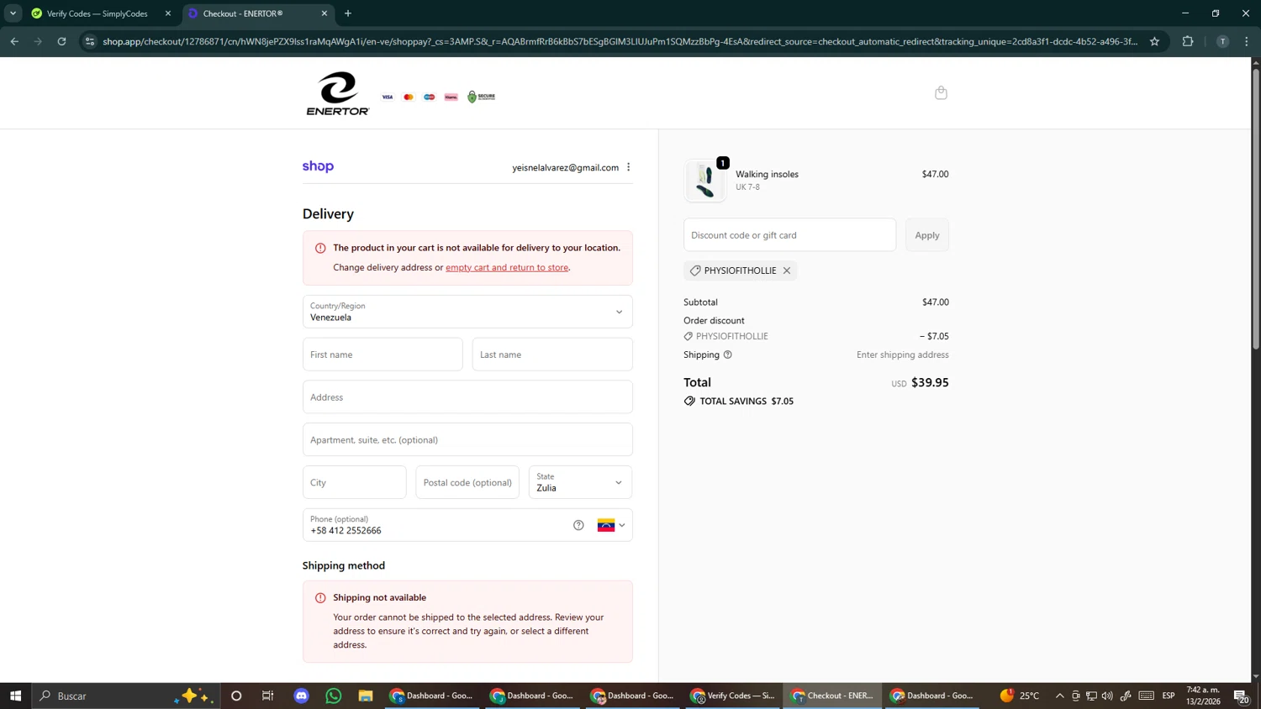Switch to Verify Codes — SimplyCodes tab

(x=97, y=13)
